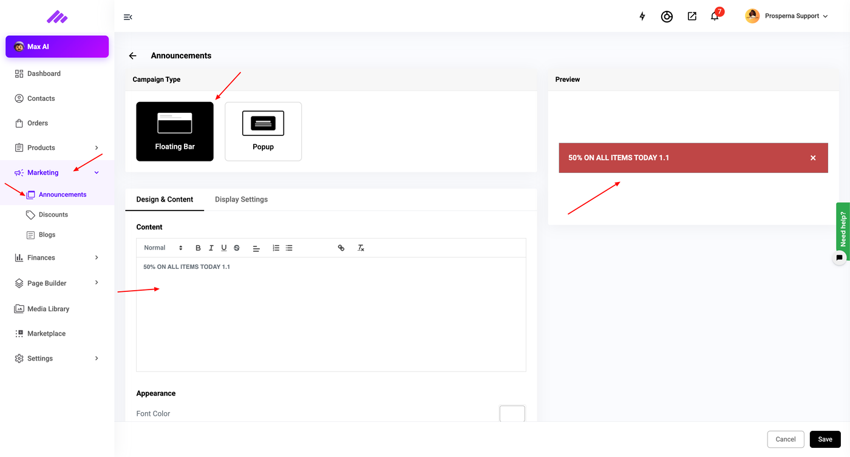The height and width of the screenshot is (457, 850).
Task: Clear text formatting in editor
Action: pos(361,248)
